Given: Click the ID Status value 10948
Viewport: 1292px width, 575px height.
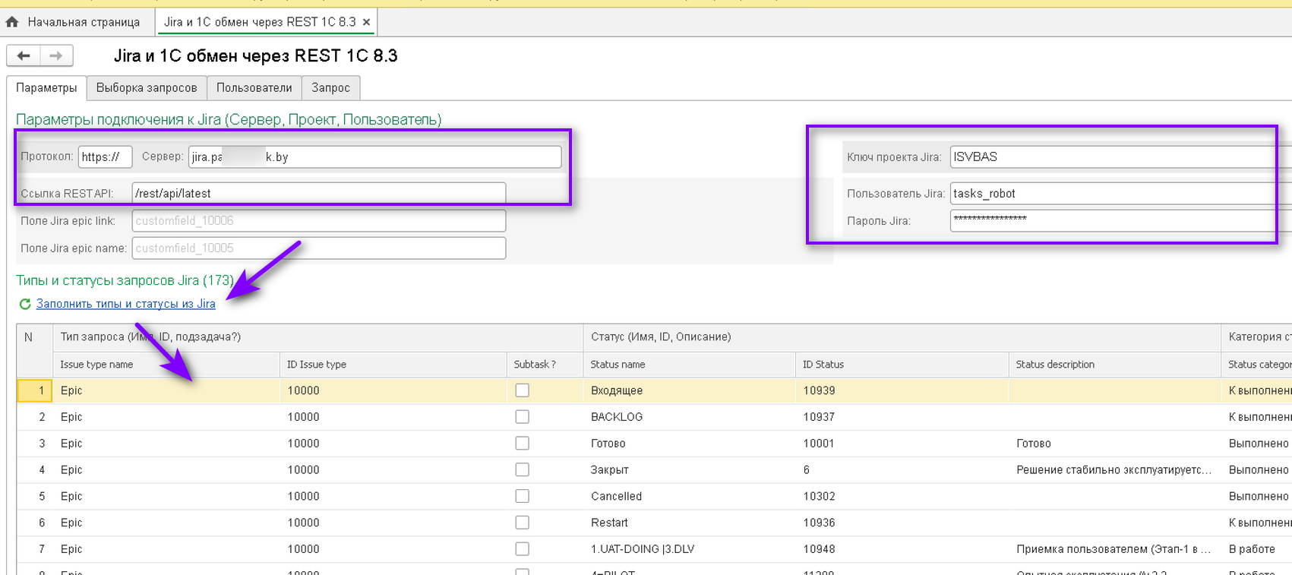Looking at the screenshot, I should [x=902, y=549].
